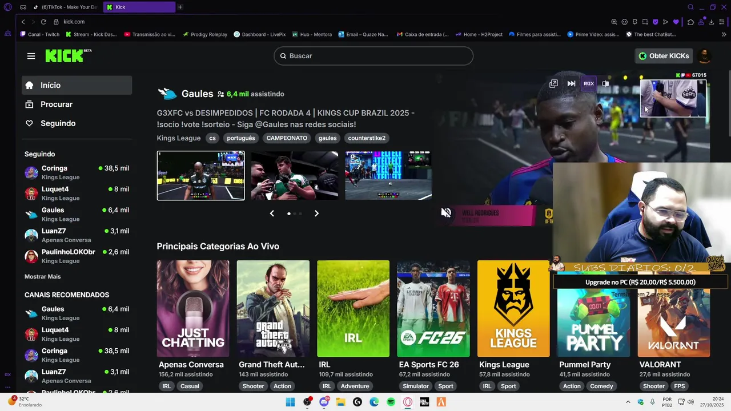Open the hamburger menu beside the Kick logo

click(x=31, y=56)
